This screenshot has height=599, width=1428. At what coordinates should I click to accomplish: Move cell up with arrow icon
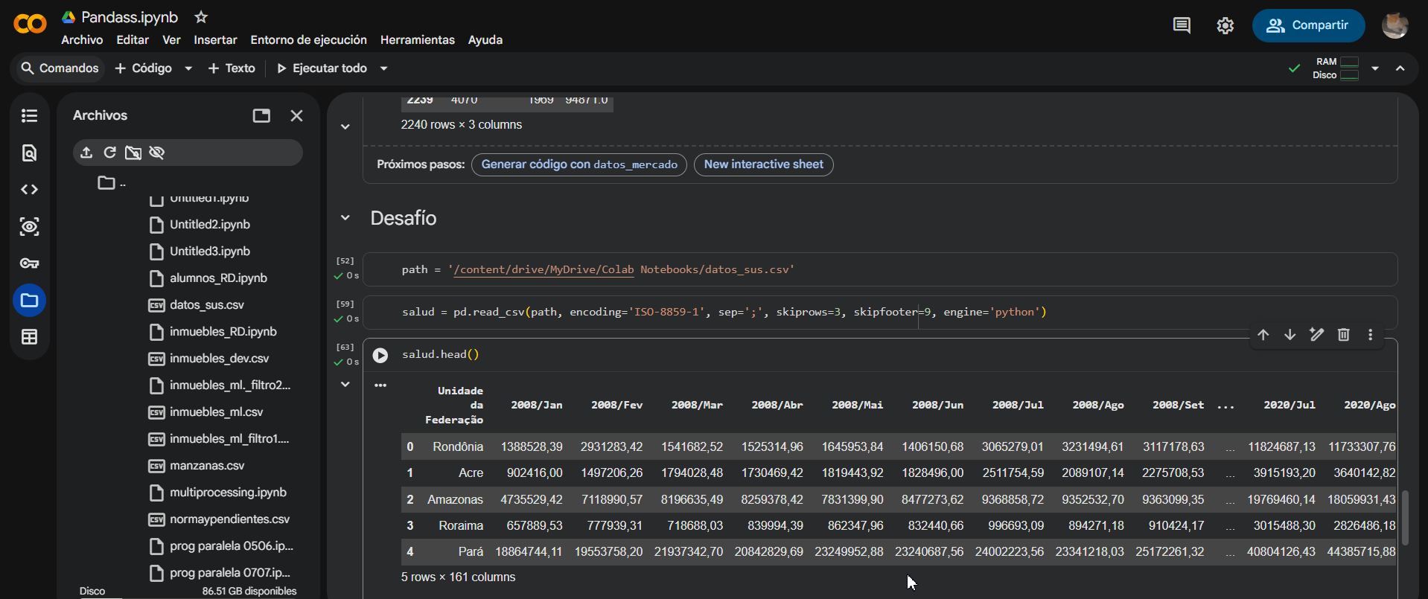1263,335
